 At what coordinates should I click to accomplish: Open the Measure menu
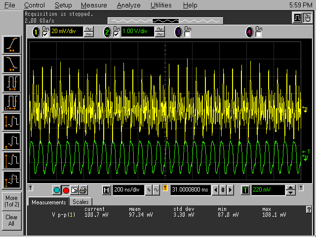[x=93, y=5]
